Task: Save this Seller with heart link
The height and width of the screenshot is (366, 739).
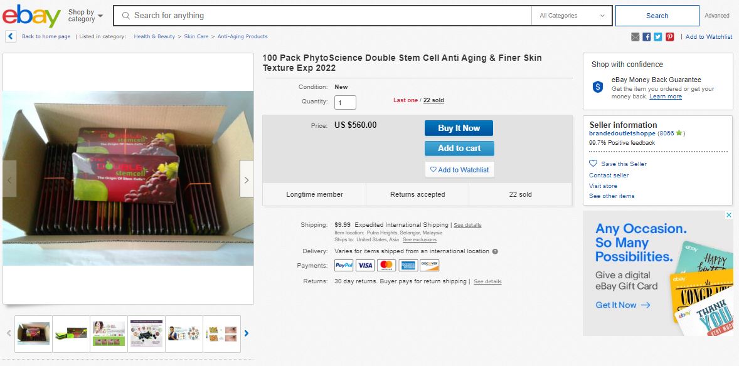Action: tap(618, 164)
